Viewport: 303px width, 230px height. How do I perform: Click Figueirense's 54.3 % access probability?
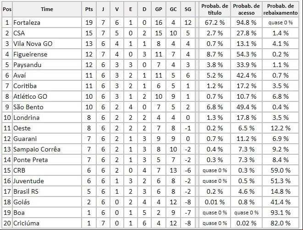pos(246,55)
